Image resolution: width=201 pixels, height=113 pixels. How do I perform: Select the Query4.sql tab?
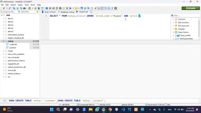(x=82, y=12)
